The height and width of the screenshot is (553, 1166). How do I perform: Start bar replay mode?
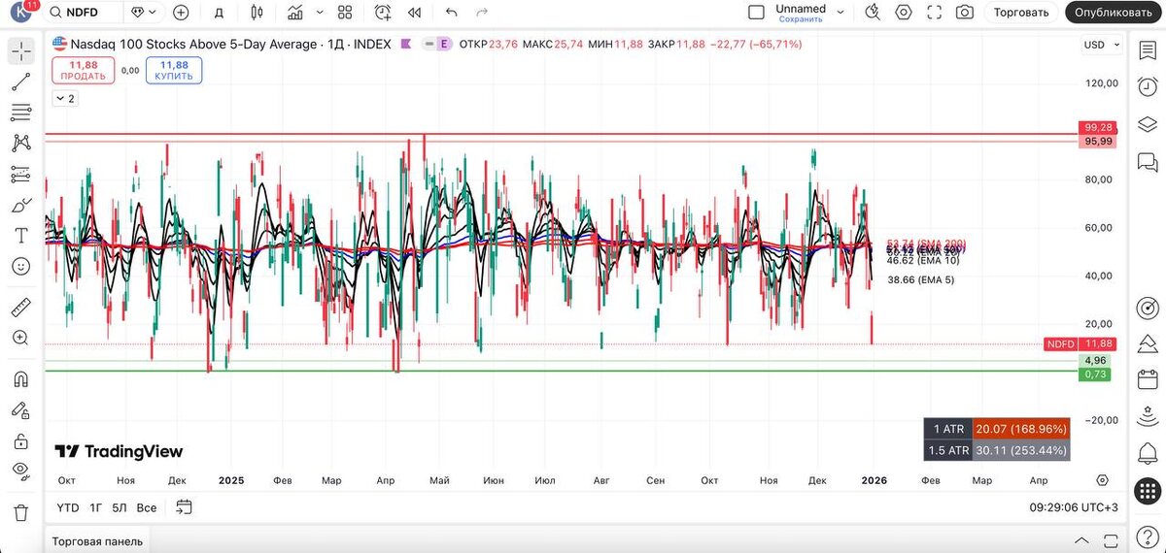point(415,13)
